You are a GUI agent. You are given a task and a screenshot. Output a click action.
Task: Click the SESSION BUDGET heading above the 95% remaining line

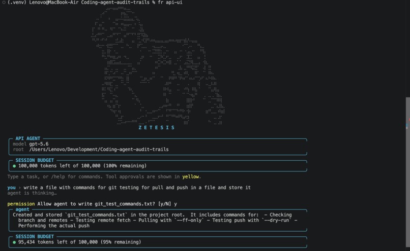(x=35, y=237)
